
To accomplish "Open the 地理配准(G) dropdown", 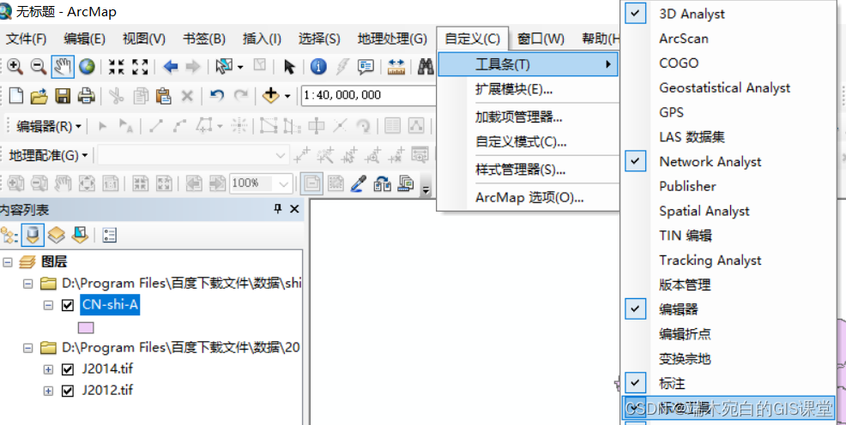I will point(49,156).
